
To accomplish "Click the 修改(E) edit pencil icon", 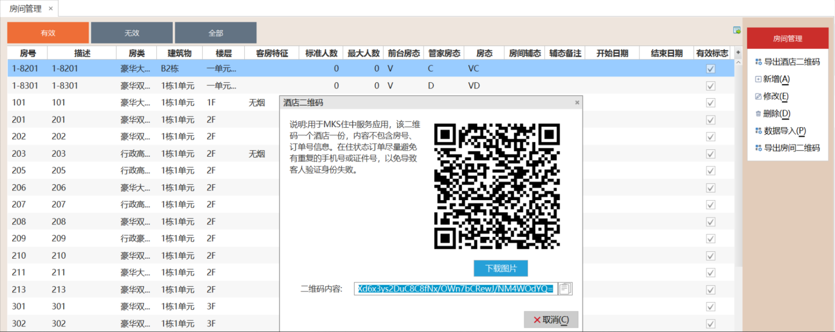I will (758, 96).
